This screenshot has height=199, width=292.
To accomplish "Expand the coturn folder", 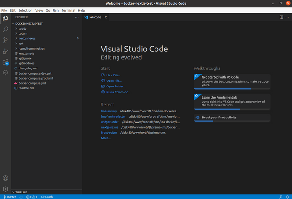I will coord(16,33).
